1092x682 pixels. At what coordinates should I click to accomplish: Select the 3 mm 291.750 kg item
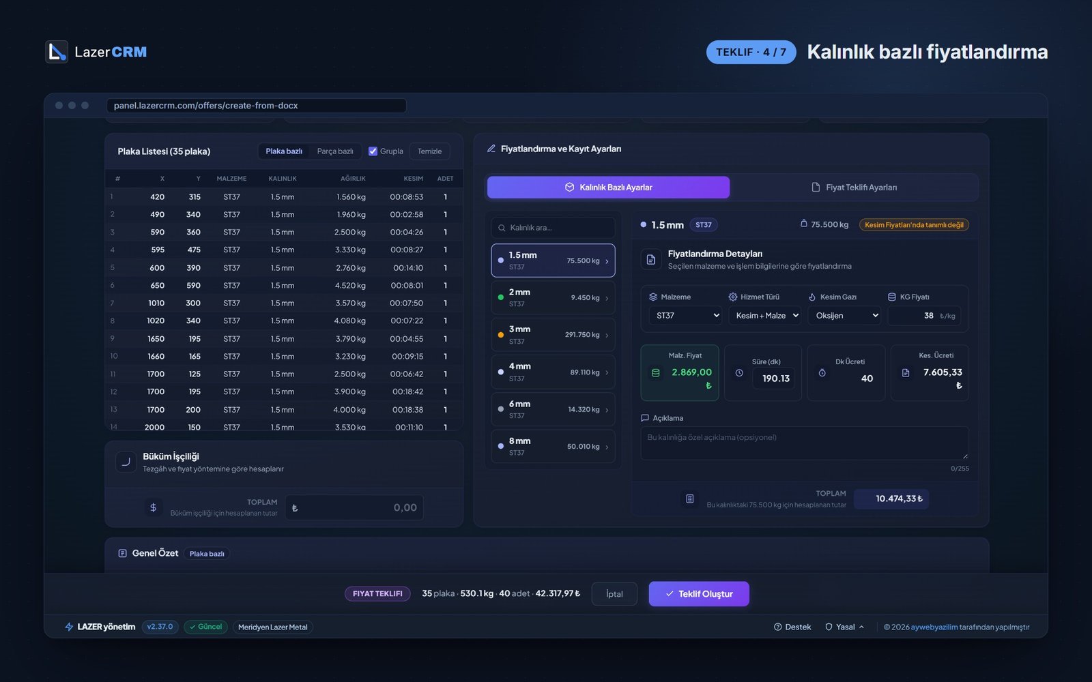tap(553, 335)
